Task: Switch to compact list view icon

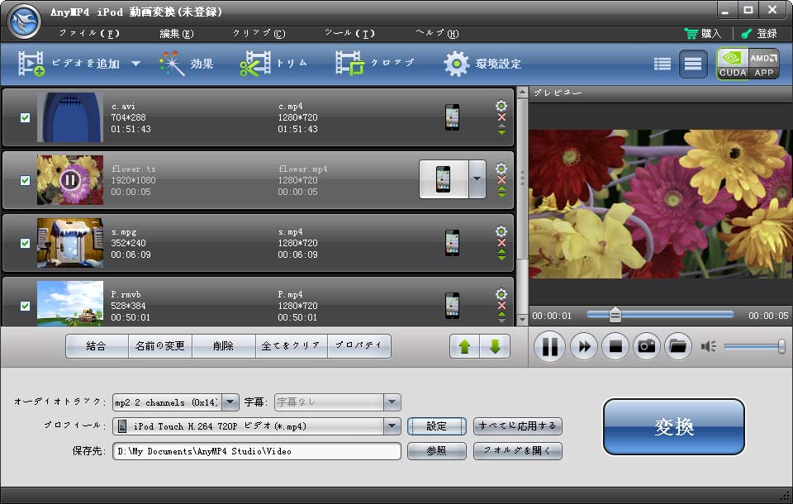Action: (x=662, y=64)
